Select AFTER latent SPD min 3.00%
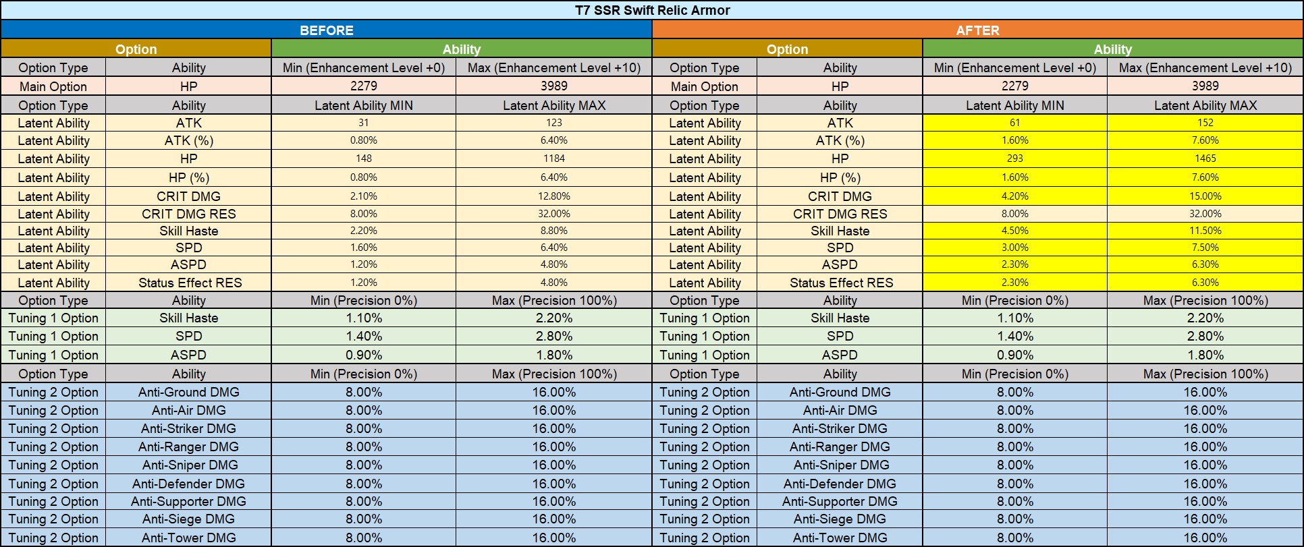This screenshot has width=1304, height=547. coord(1015,248)
